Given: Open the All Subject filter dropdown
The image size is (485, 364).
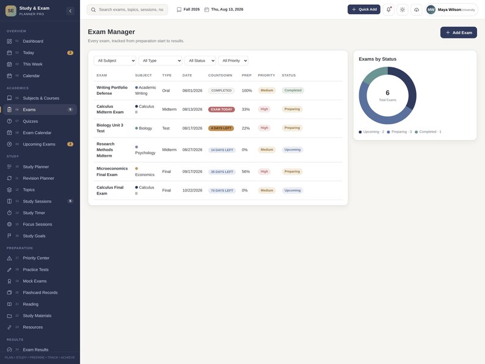Looking at the screenshot, I should click(115, 61).
